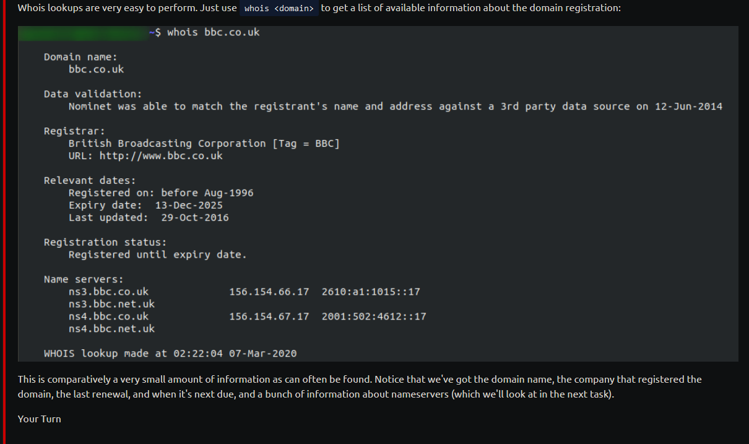Select the ns3.bbc.co.uk name server entry

[x=108, y=292]
